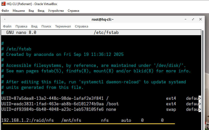Open the terminal's Справка menu
Image resolution: width=209 pixels, height=130 pixels.
tap(81, 26)
